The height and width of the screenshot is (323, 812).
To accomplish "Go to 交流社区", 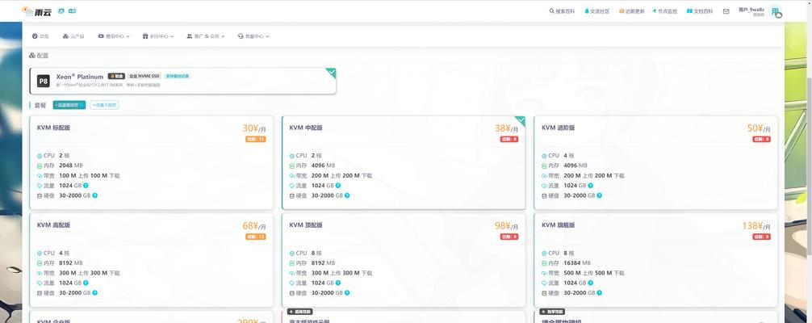I will tap(597, 11).
